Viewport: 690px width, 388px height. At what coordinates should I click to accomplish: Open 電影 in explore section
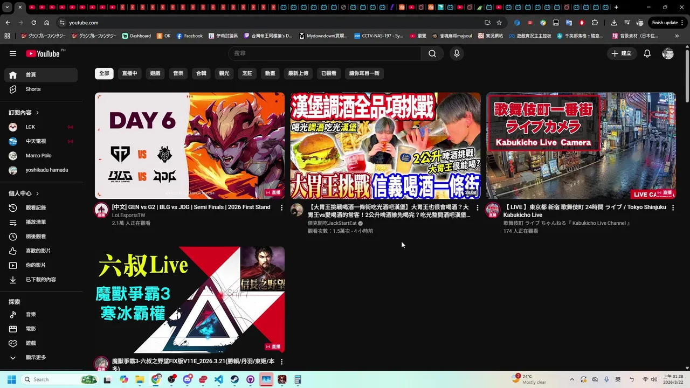click(41, 329)
